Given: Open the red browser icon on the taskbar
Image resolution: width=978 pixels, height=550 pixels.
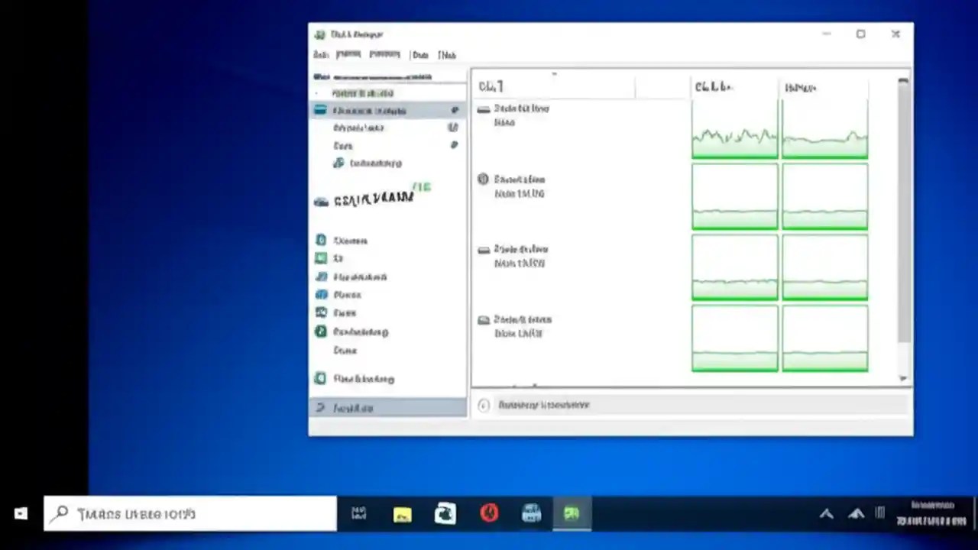Looking at the screenshot, I should 489,513.
